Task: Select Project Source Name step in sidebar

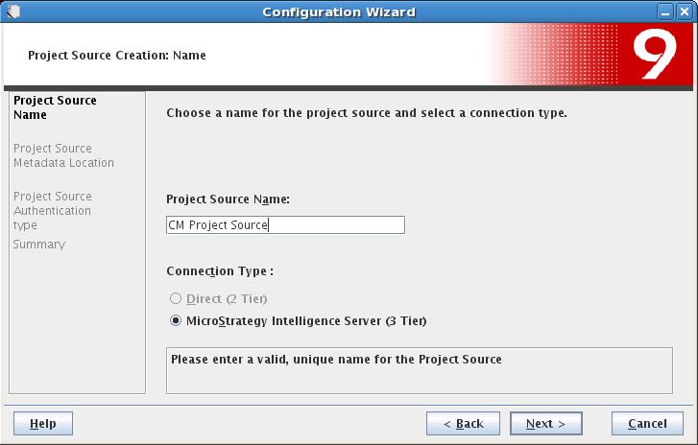Action: (x=55, y=107)
